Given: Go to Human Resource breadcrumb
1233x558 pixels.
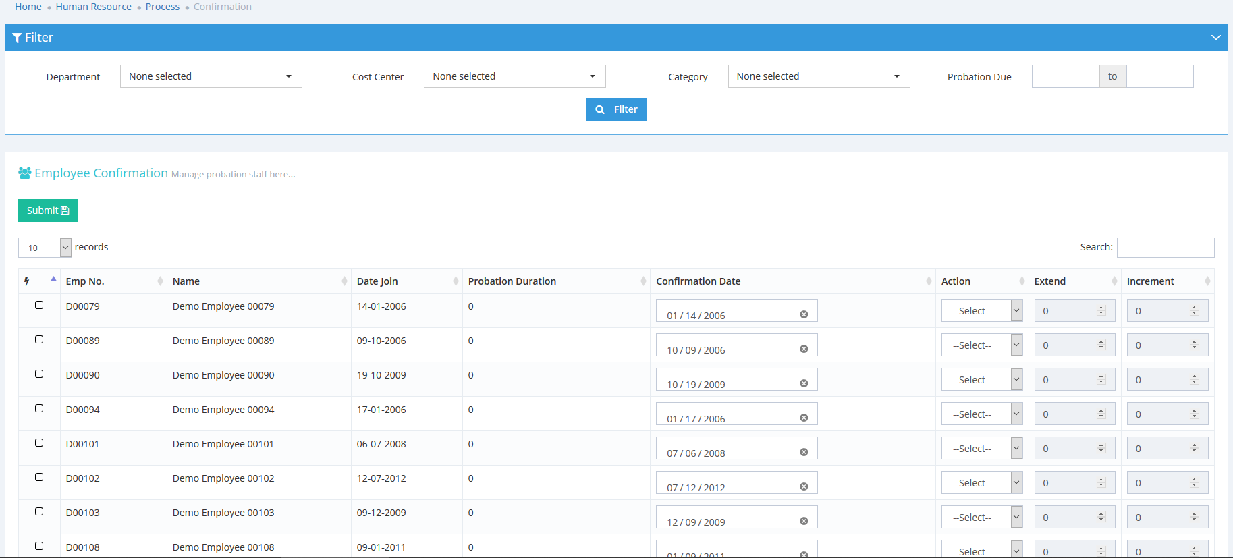Looking at the screenshot, I should coord(94,7).
